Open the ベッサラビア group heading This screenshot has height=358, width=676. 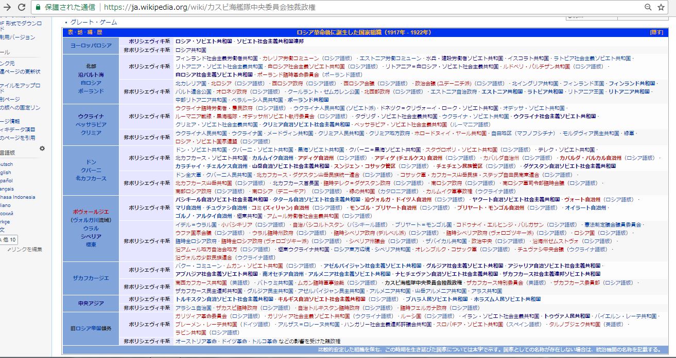tap(91, 124)
